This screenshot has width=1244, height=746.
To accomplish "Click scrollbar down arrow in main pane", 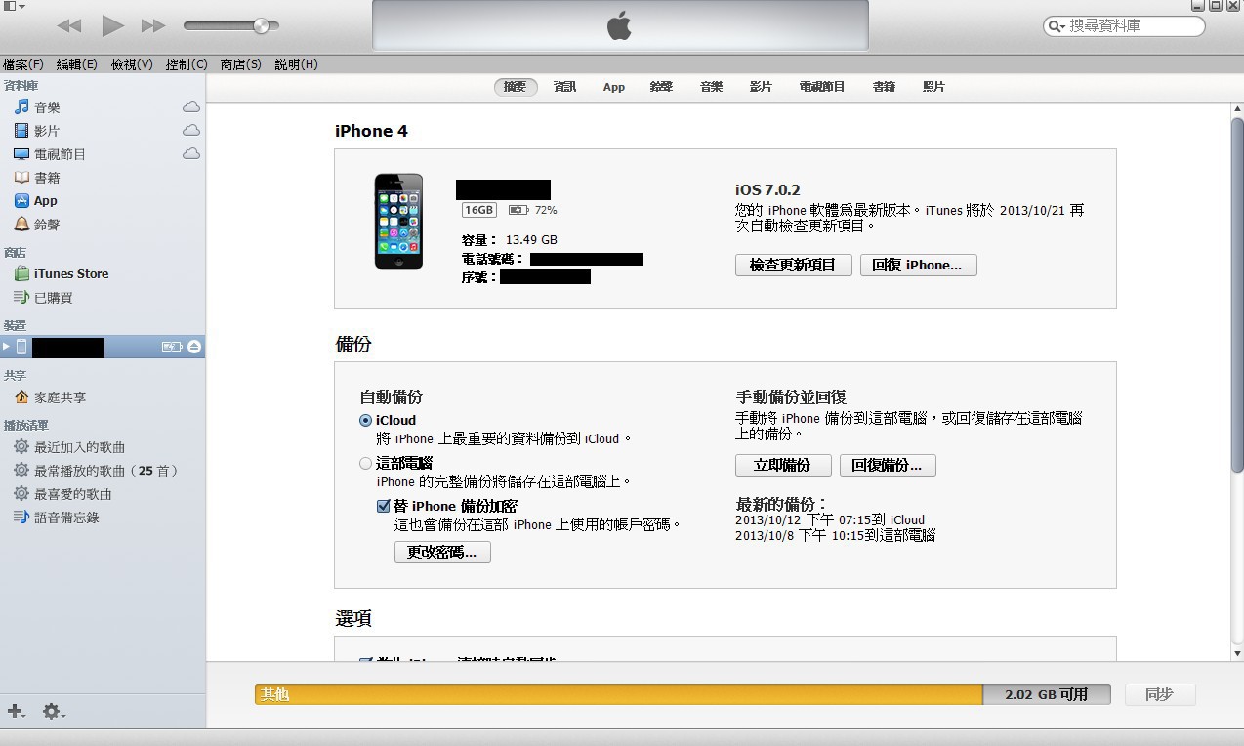I will pyautogui.click(x=1237, y=653).
